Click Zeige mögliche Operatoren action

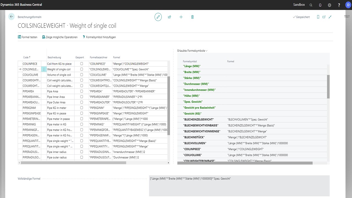60,37
